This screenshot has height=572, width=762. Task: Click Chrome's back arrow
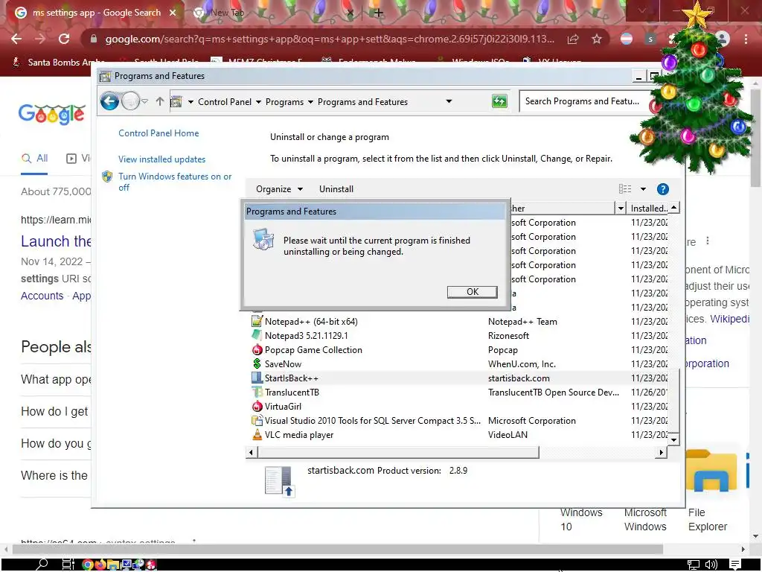[16, 39]
